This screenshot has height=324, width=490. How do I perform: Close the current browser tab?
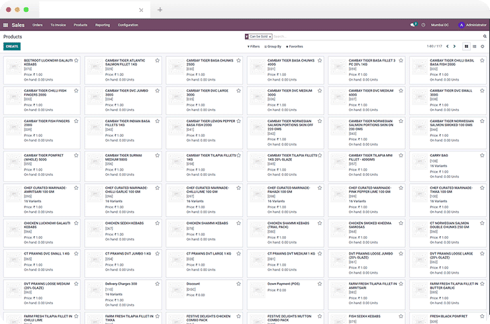pyautogui.click(x=141, y=10)
